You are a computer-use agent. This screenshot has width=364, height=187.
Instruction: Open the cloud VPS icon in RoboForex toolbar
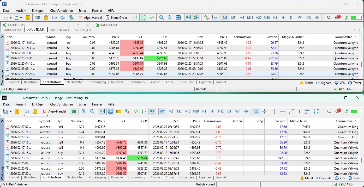pos(63,18)
